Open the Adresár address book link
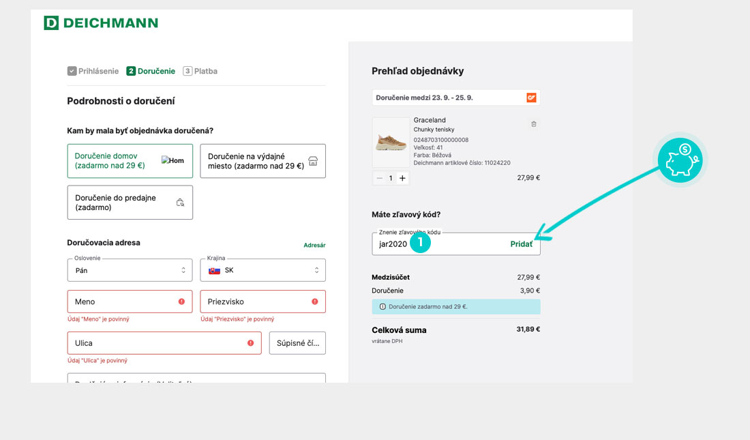The image size is (750, 440). (x=314, y=245)
